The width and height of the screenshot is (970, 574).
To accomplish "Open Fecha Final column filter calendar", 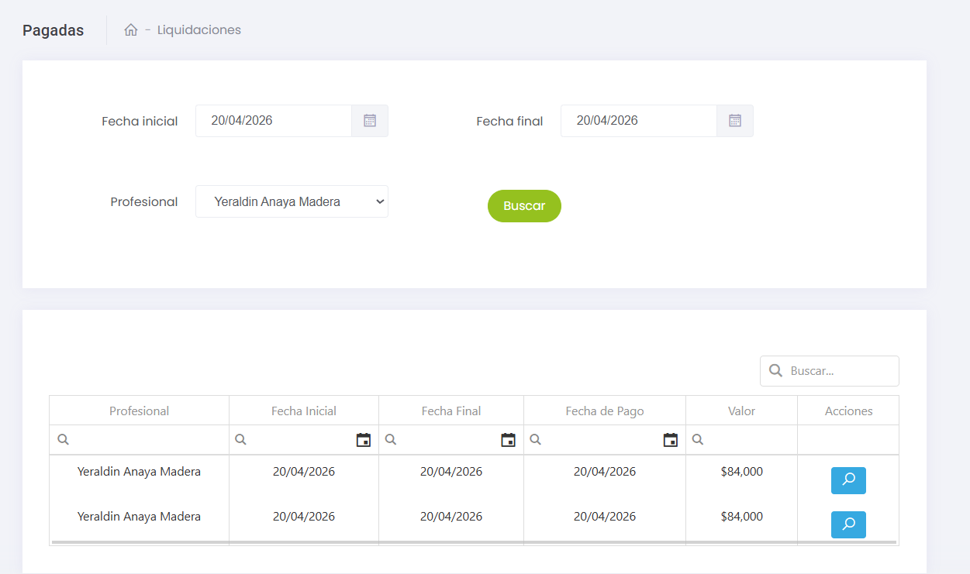I will click(x=508, y=440).
